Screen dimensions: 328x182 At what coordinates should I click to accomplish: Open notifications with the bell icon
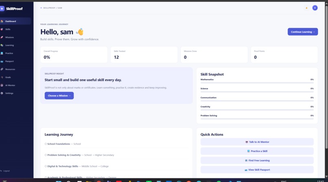307,8
